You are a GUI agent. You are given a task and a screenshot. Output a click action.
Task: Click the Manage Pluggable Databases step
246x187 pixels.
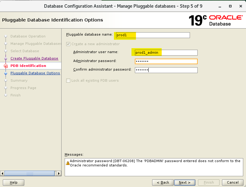click(x=36, y=44)
